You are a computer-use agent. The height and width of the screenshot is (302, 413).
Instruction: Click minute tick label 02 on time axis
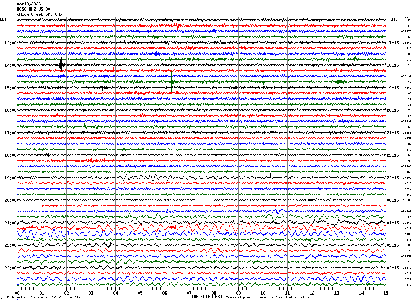click(66, 293)
